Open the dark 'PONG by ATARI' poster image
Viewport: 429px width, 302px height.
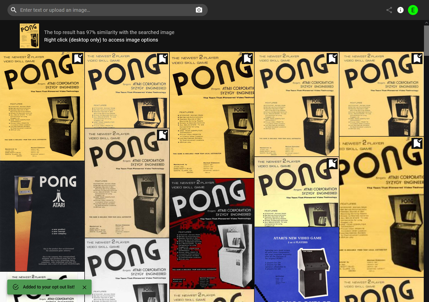pyautogui.click(x=42, y=216)
